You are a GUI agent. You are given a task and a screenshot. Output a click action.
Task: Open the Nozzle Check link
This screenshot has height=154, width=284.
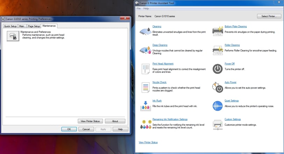pyautogui.click(x=159, y=82)
